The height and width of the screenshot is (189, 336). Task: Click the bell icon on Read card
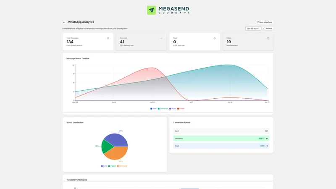[215, 38]
